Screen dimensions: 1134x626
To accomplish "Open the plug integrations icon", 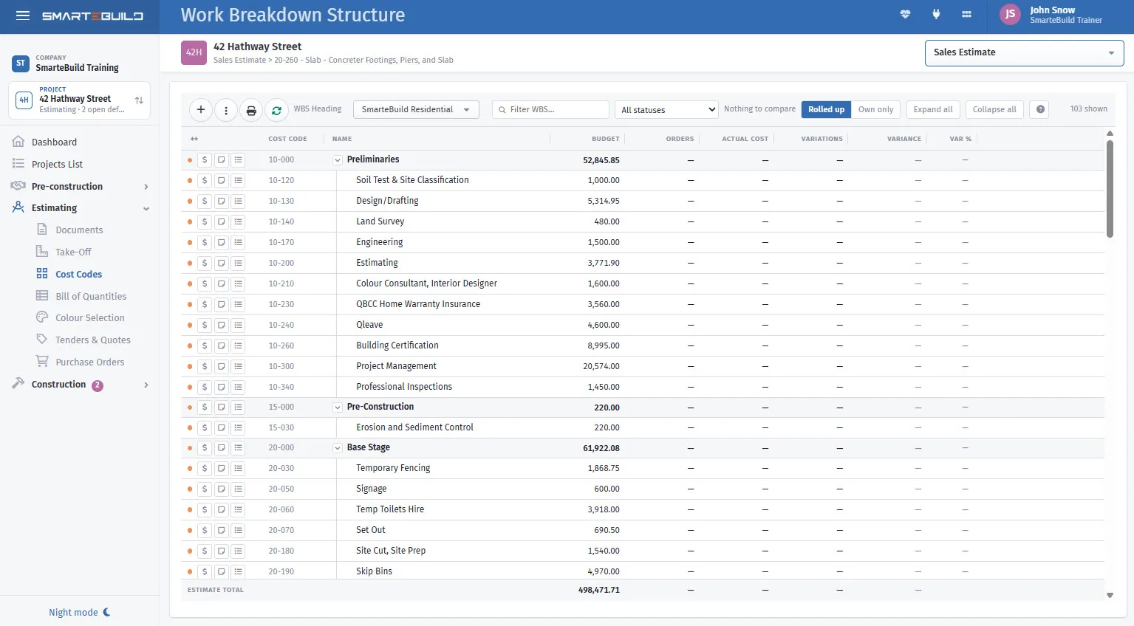I will 936,14.
